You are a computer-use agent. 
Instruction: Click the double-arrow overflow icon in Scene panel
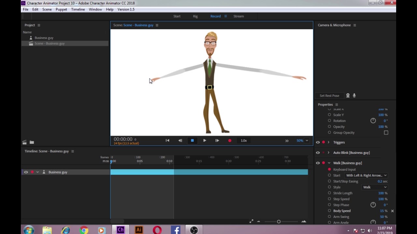point(287,141)
